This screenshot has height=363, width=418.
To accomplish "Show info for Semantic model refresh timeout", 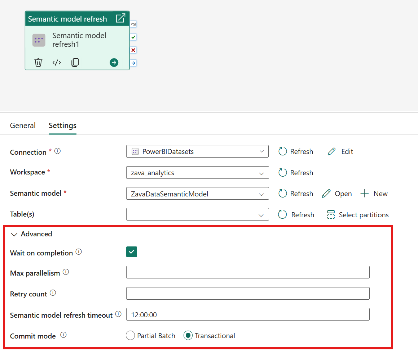I will [x=118, y=314].
